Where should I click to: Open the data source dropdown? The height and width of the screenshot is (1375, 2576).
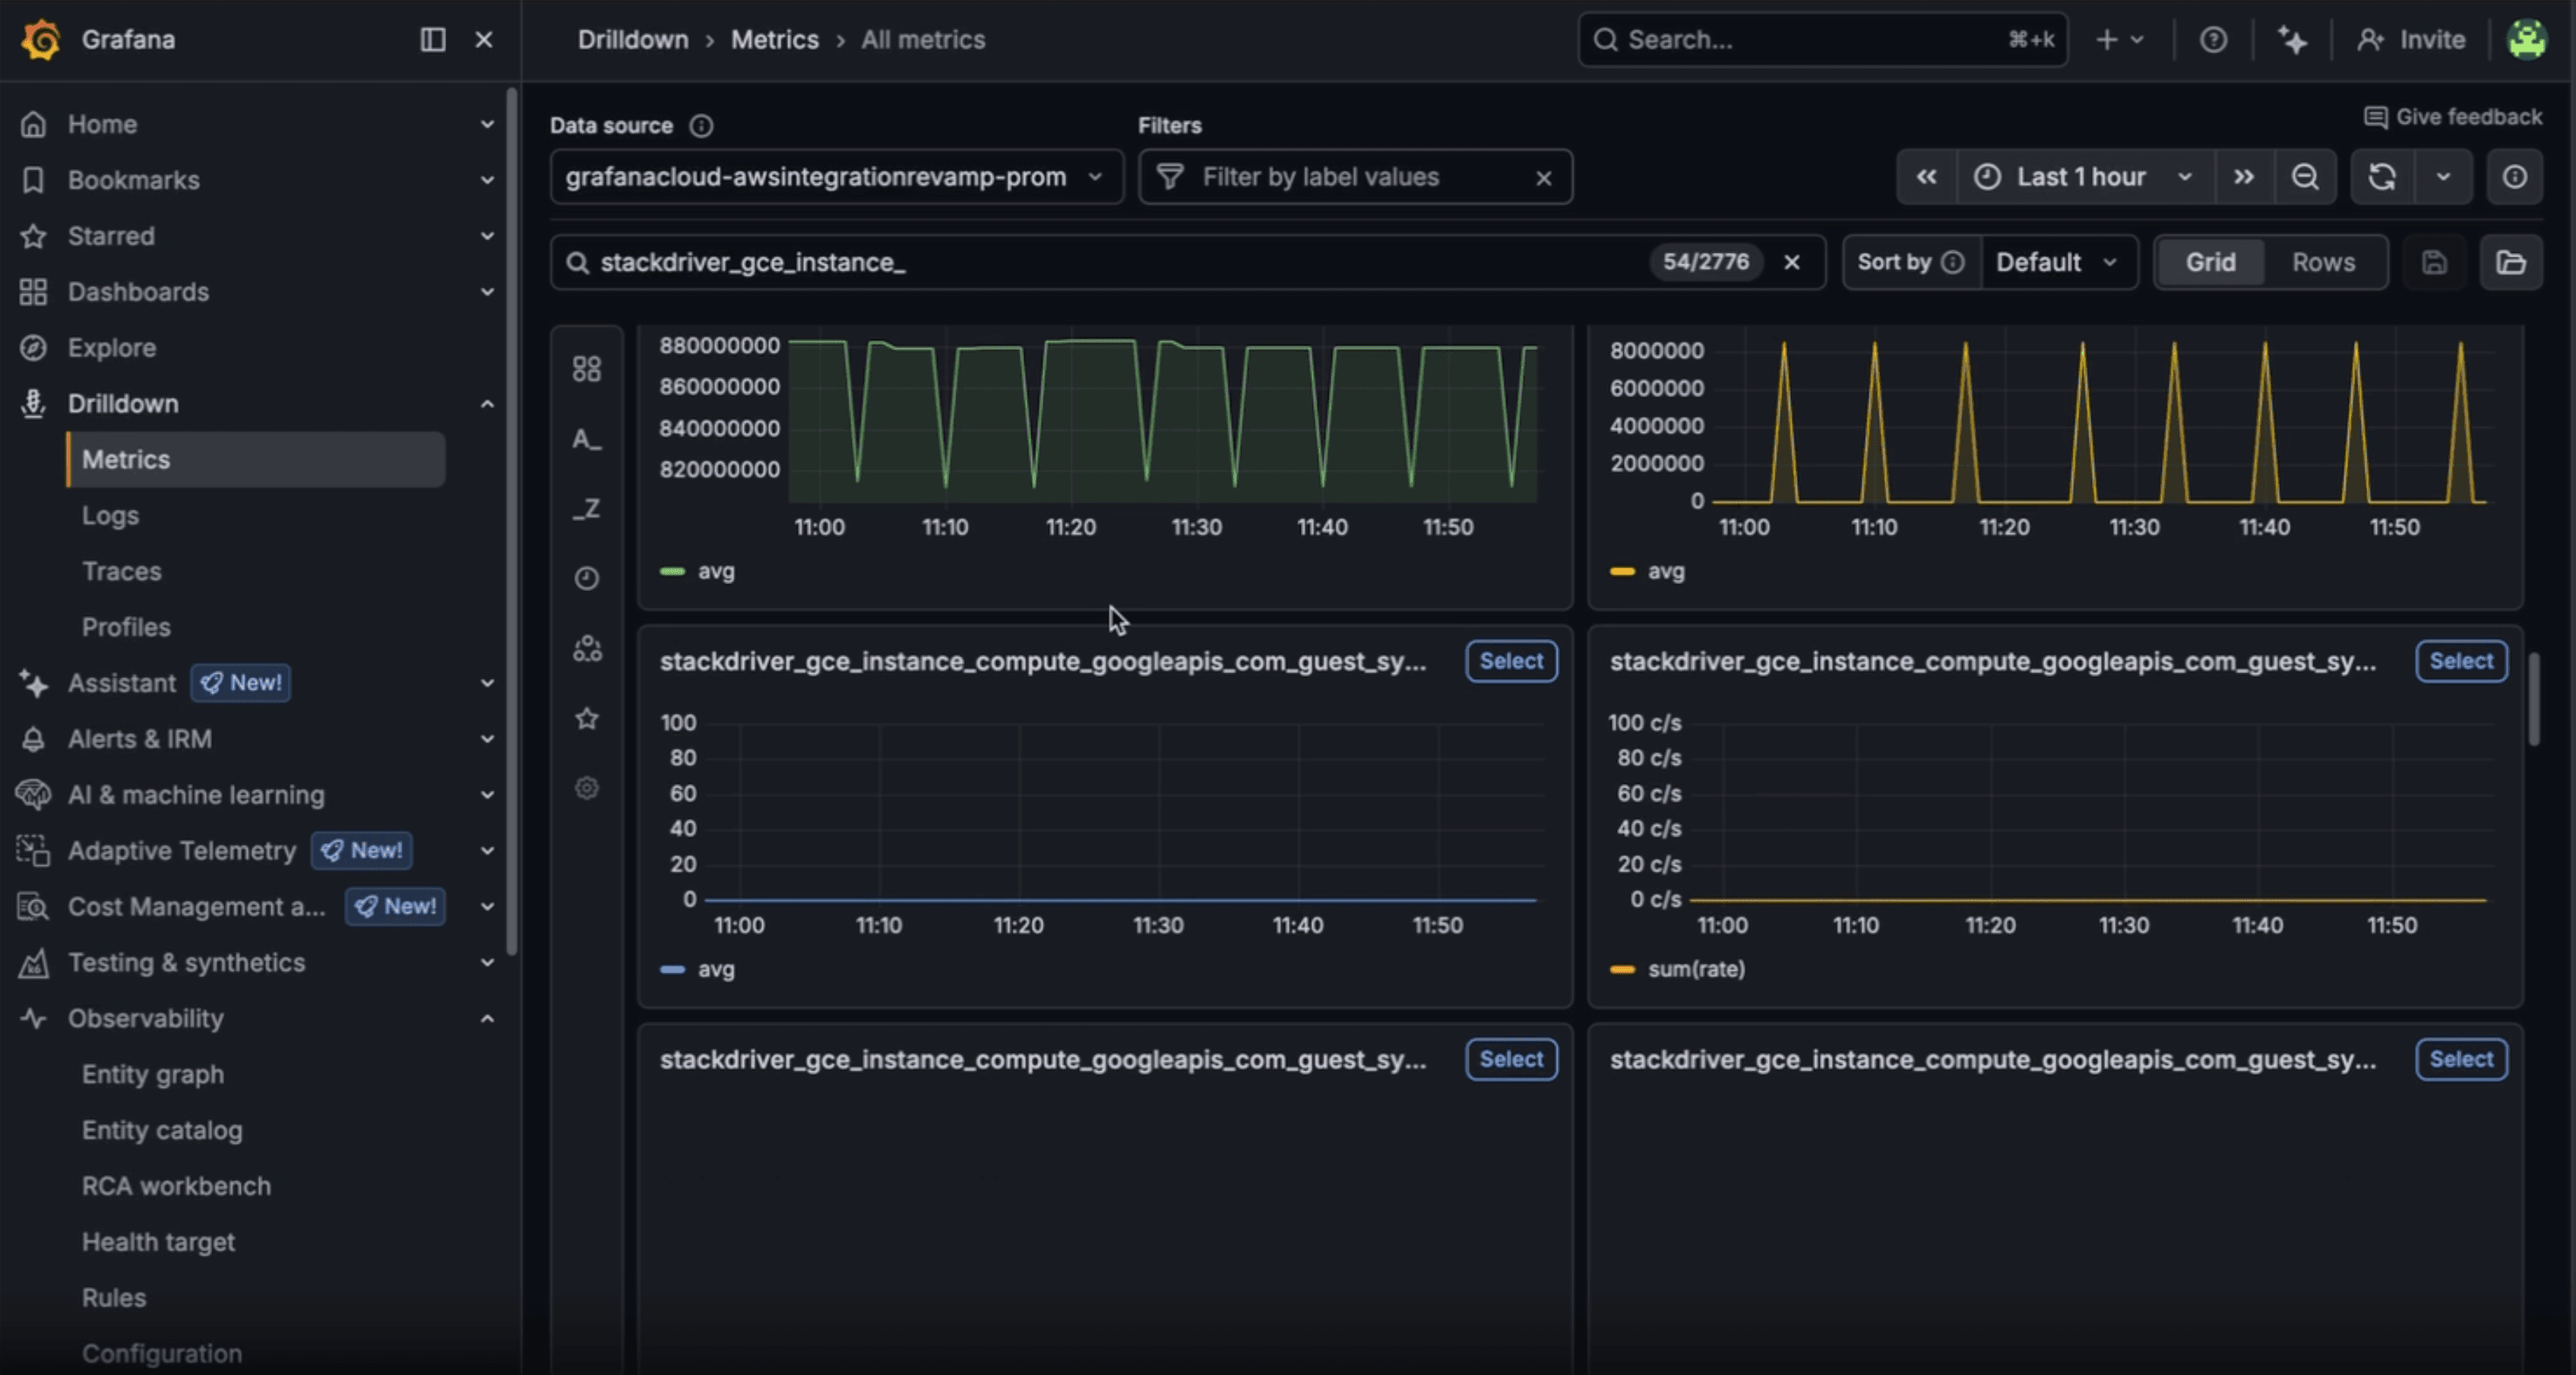(837, 177)
